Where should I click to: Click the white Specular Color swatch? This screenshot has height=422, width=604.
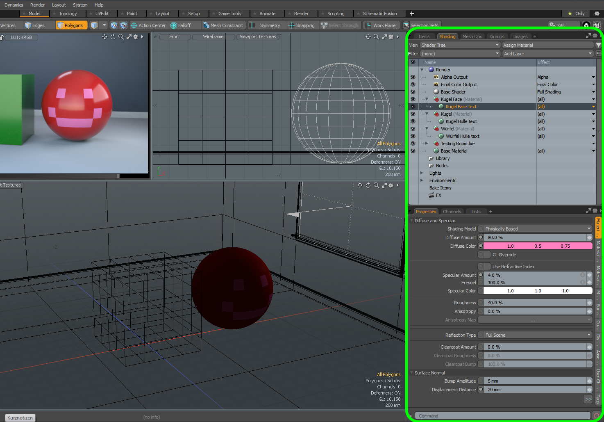(x=538, y=291)
